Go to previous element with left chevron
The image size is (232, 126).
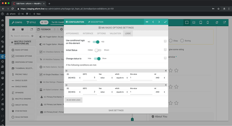coord(153,22)
